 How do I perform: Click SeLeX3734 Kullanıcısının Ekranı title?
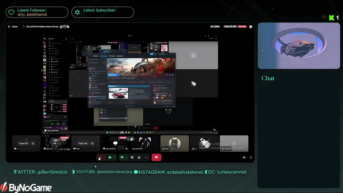(x=42, y=27)
